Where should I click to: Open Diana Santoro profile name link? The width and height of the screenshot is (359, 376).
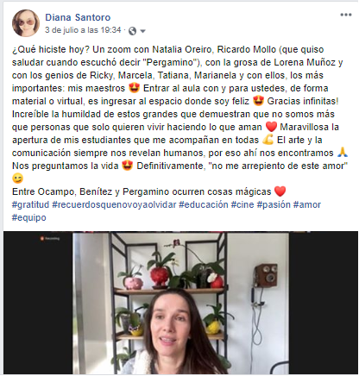coord(78,17)
